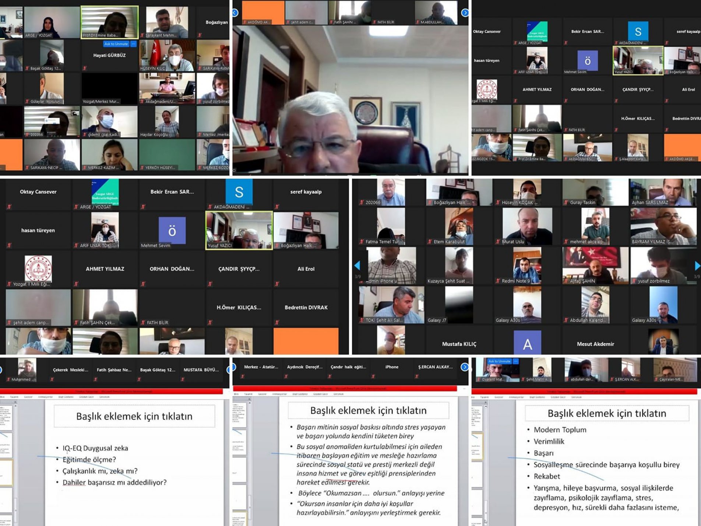This screenshot has width=701, height=526.
Task: Click slide panel scrollbar beside IQ-EQ slide
Action: pyautogui.click(x=15, y=460)
